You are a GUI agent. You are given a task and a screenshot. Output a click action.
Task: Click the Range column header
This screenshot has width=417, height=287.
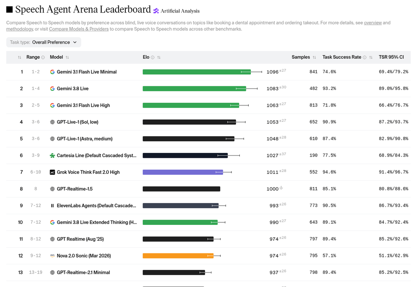(x=33, y=57)
